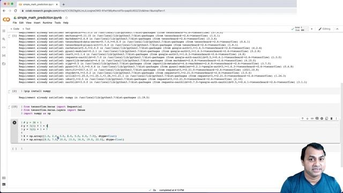Go forward in browser history
Image resolution: width=343 pixels, height=193 pixels.
point(10,11)
